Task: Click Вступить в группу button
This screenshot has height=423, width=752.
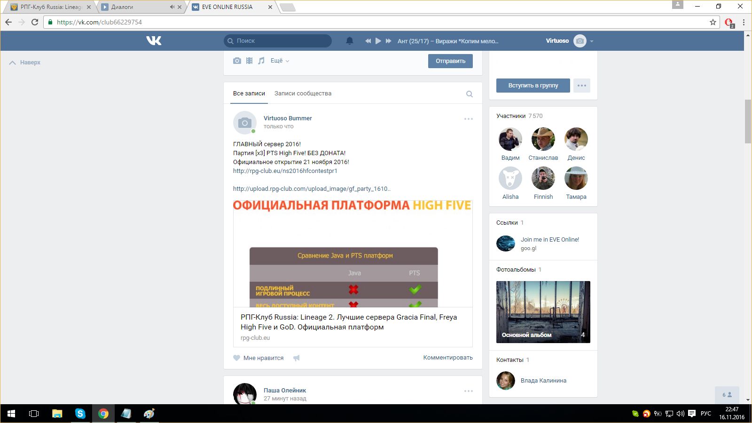Action: point(533,86)
